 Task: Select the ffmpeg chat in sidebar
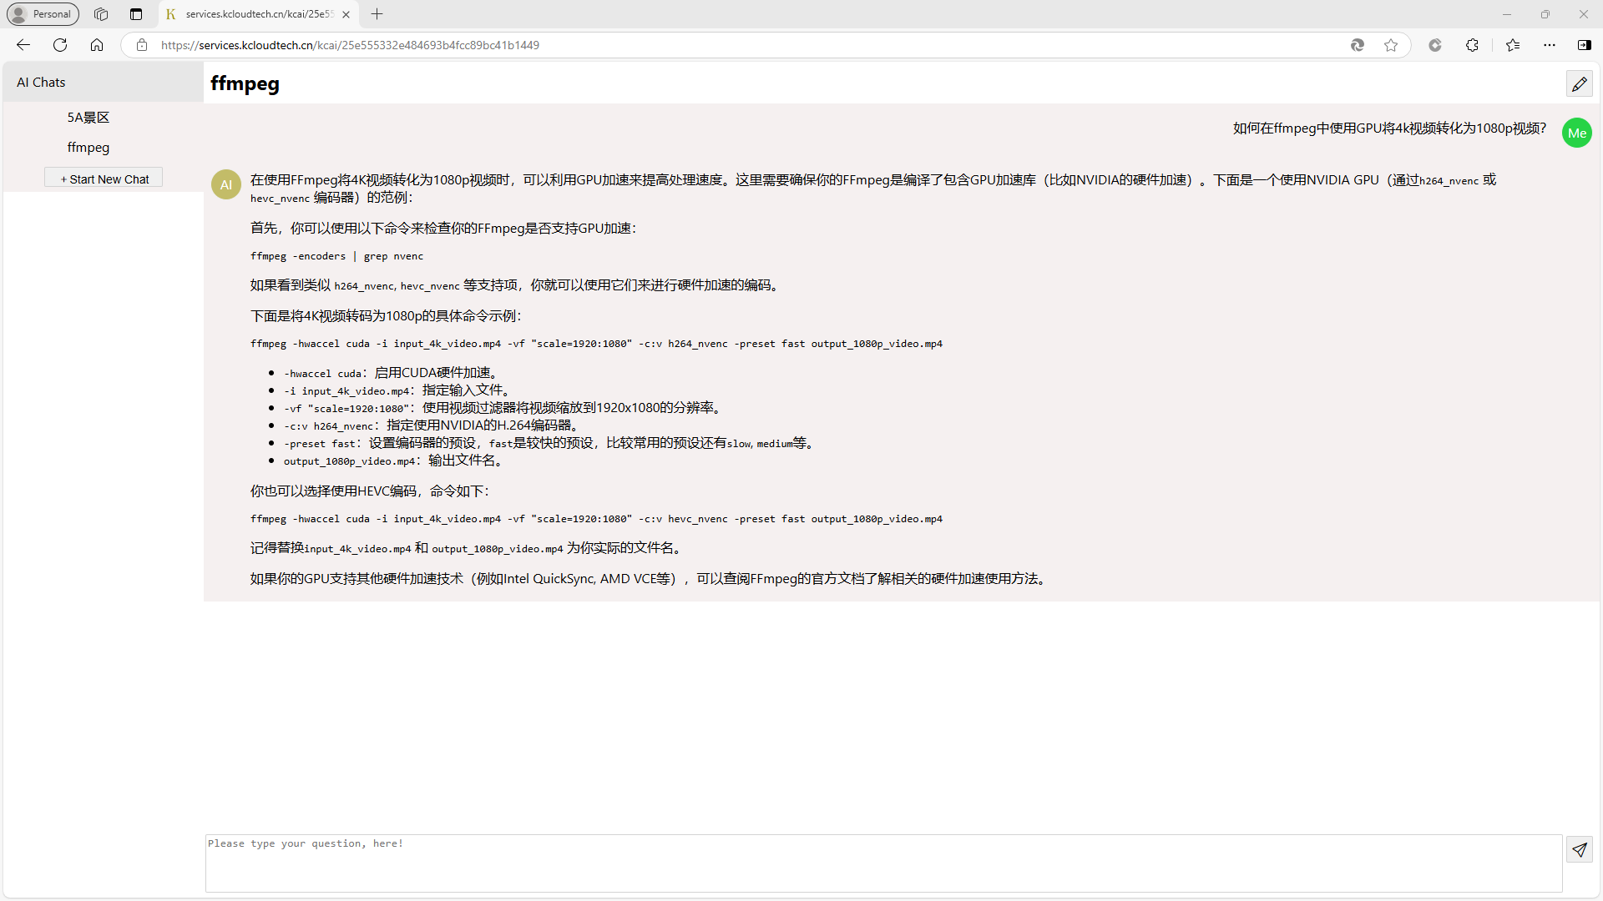[x=88, y=148]
